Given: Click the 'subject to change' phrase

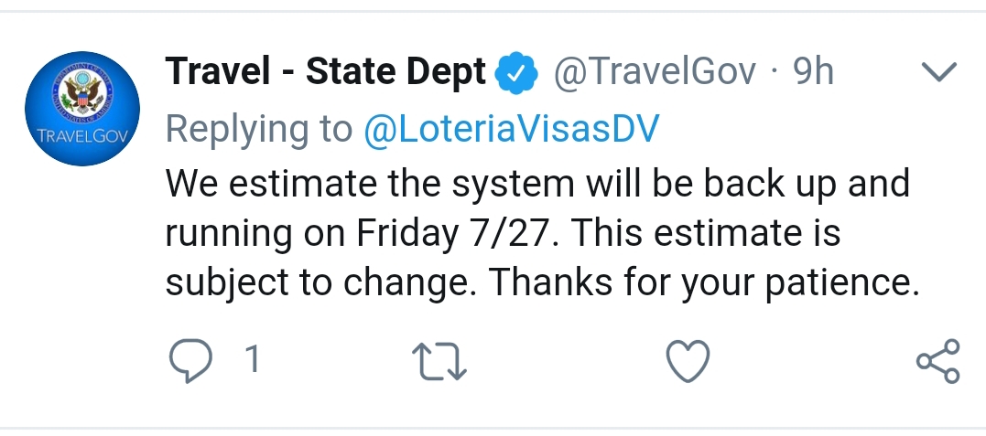Looking at the screenshot, I should 325,283.
